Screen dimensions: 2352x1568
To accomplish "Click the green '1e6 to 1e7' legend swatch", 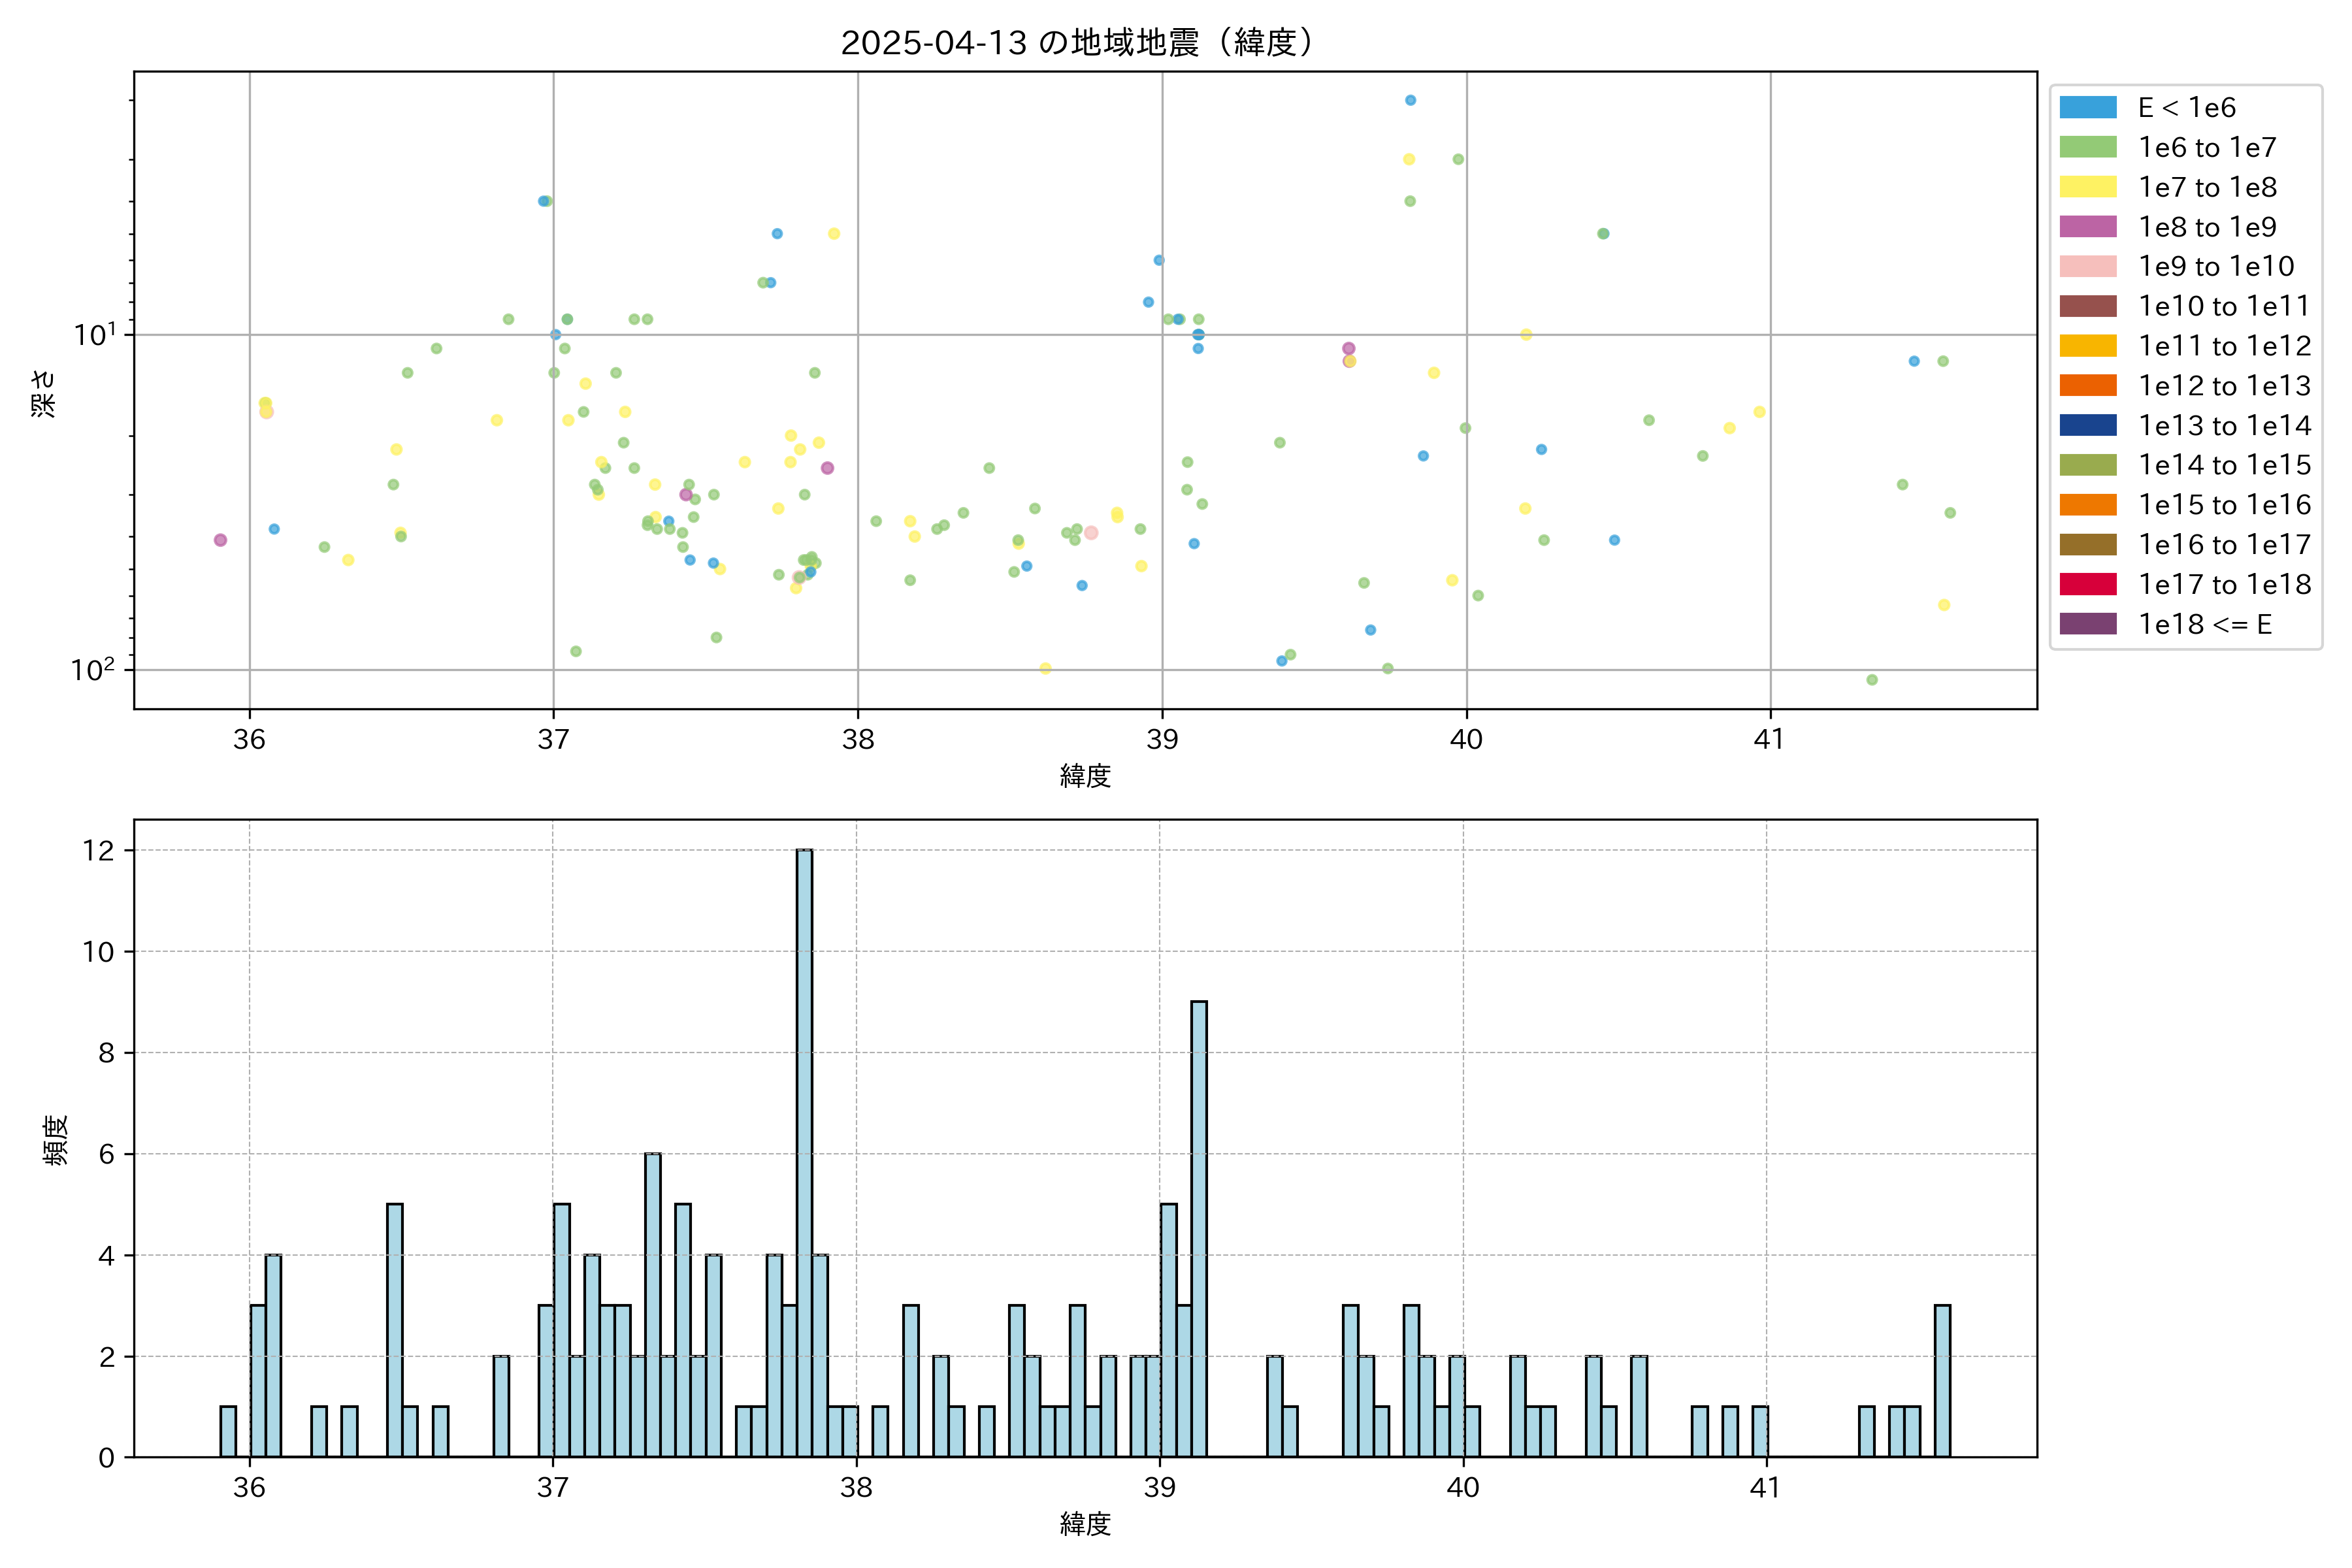I will (2088, 147).
